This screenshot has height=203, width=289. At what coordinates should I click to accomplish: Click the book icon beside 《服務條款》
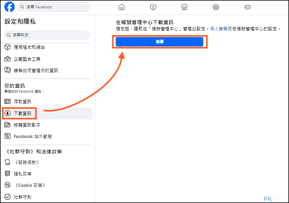(8, 162)
